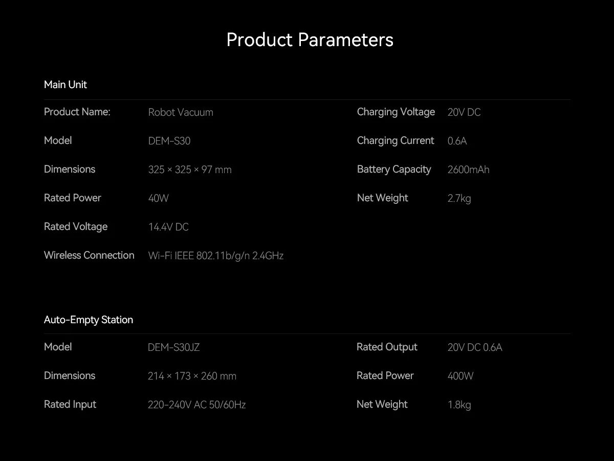Select the 20V DC 0.6A rated output
The height and width of the screenshot is (461, 614).
(x=475, y=347)
